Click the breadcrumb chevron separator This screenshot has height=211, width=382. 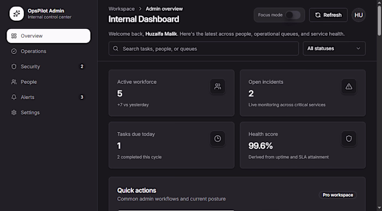140,9
